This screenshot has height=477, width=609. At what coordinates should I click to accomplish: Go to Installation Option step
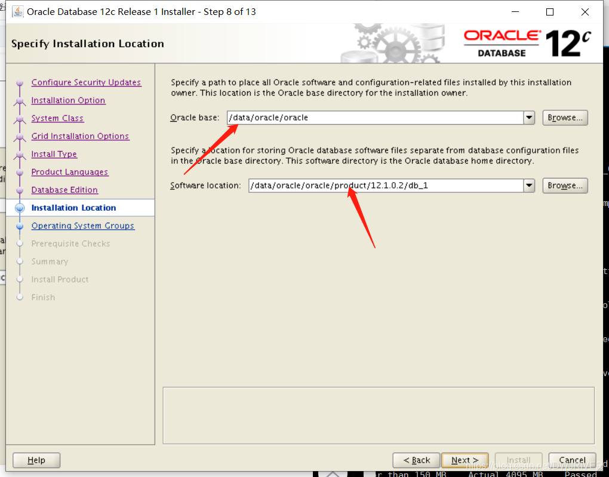point(68,100)
